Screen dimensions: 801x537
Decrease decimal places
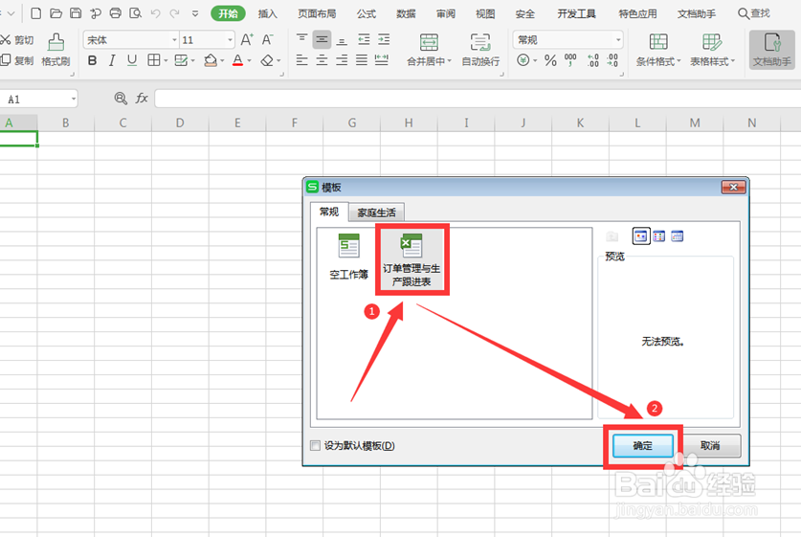pyautogui.click(x=612, y=60)
